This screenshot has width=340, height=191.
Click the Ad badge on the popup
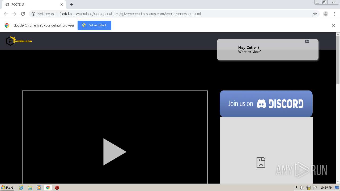click(307, 41)
